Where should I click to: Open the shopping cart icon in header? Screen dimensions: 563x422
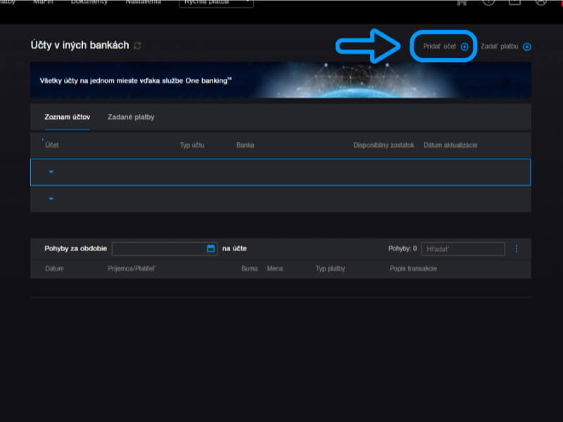point(462,2)
